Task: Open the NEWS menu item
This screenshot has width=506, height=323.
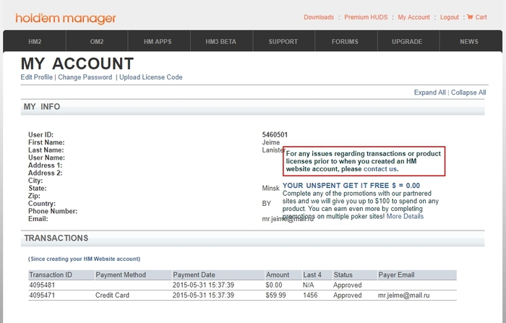Action: [469, 42]
